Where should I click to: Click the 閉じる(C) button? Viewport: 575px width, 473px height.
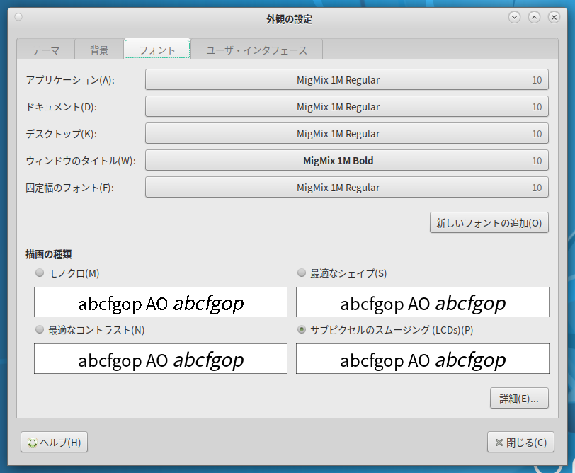pyautogui.click(x=520, y=443)
